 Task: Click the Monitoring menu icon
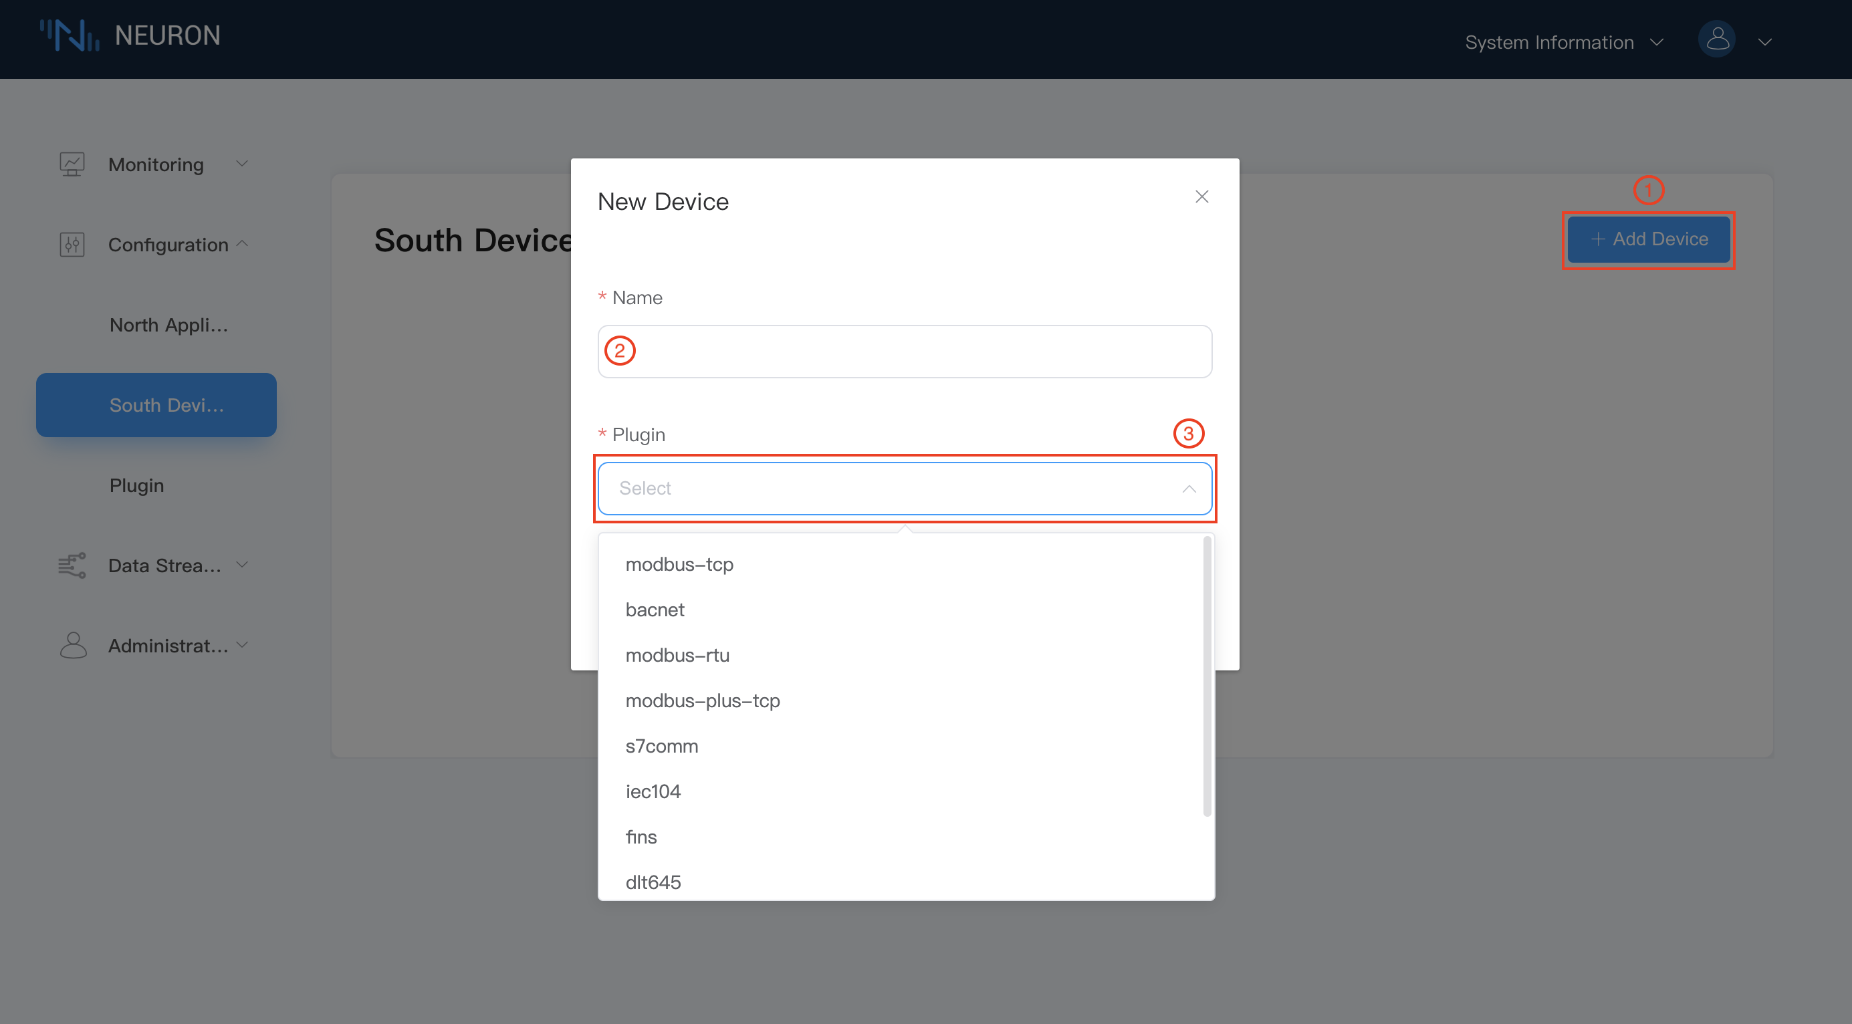72,164
